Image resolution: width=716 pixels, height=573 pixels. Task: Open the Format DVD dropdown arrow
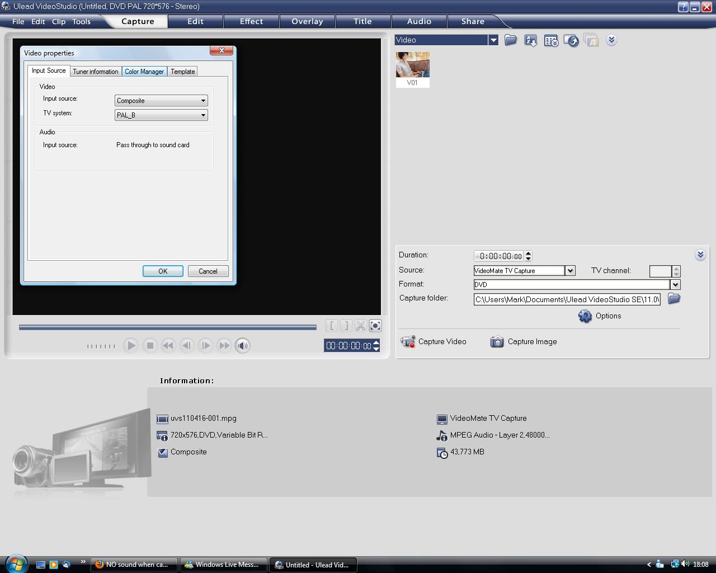click(x=675, y=285)
